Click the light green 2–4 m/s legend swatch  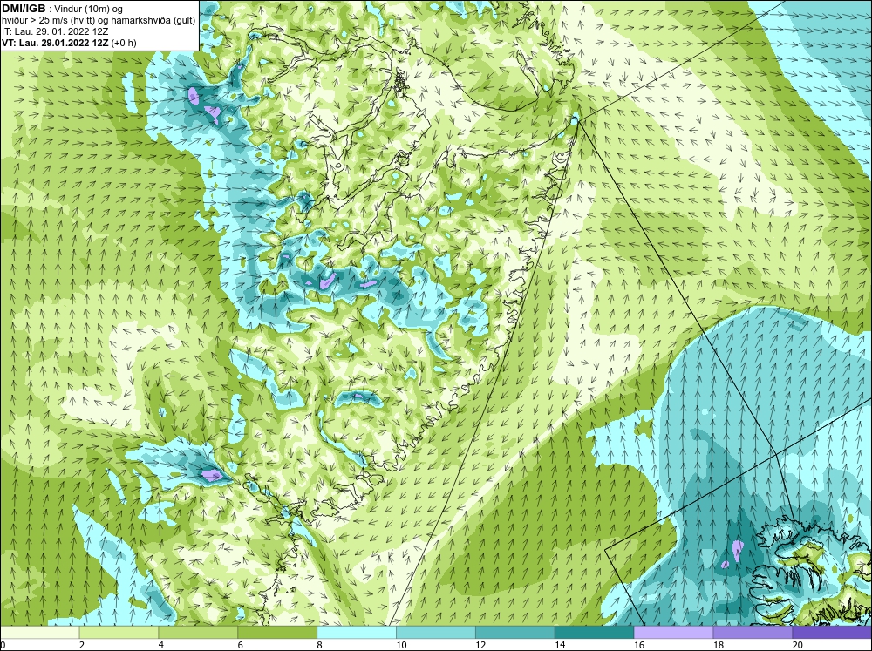119,632
